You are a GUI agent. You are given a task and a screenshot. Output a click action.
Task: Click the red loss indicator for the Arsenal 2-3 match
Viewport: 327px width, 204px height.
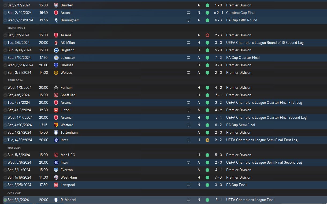[x=207, y=35]
